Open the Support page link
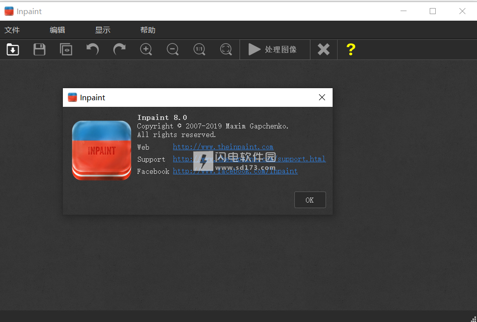477x322 pixels. 249,159
